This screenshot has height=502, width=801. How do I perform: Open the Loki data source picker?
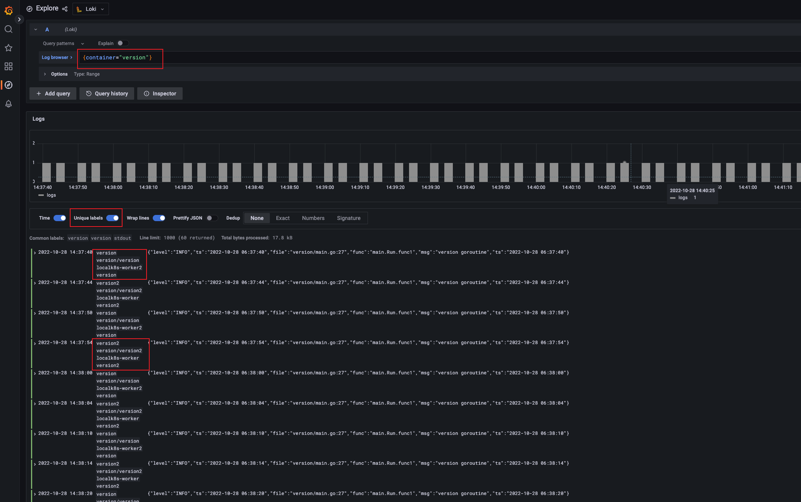[x=91, y=9]
